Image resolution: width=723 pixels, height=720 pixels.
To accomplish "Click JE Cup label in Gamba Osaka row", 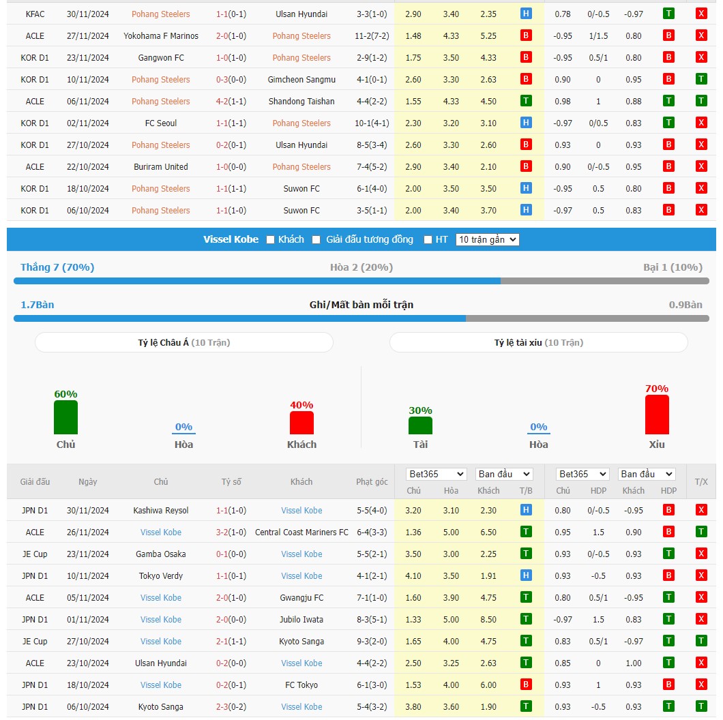I will tap(35, 554).
